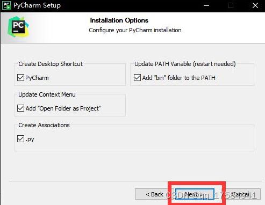This screenshot has width=265, height=205.
Task: Click the Installation Options heading
Action: [x=119, y=20]
